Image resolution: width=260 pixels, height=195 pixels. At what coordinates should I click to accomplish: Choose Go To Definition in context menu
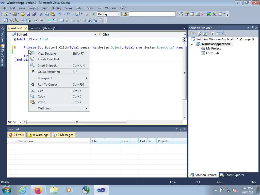pyautogui.click(x=59, y=72)
